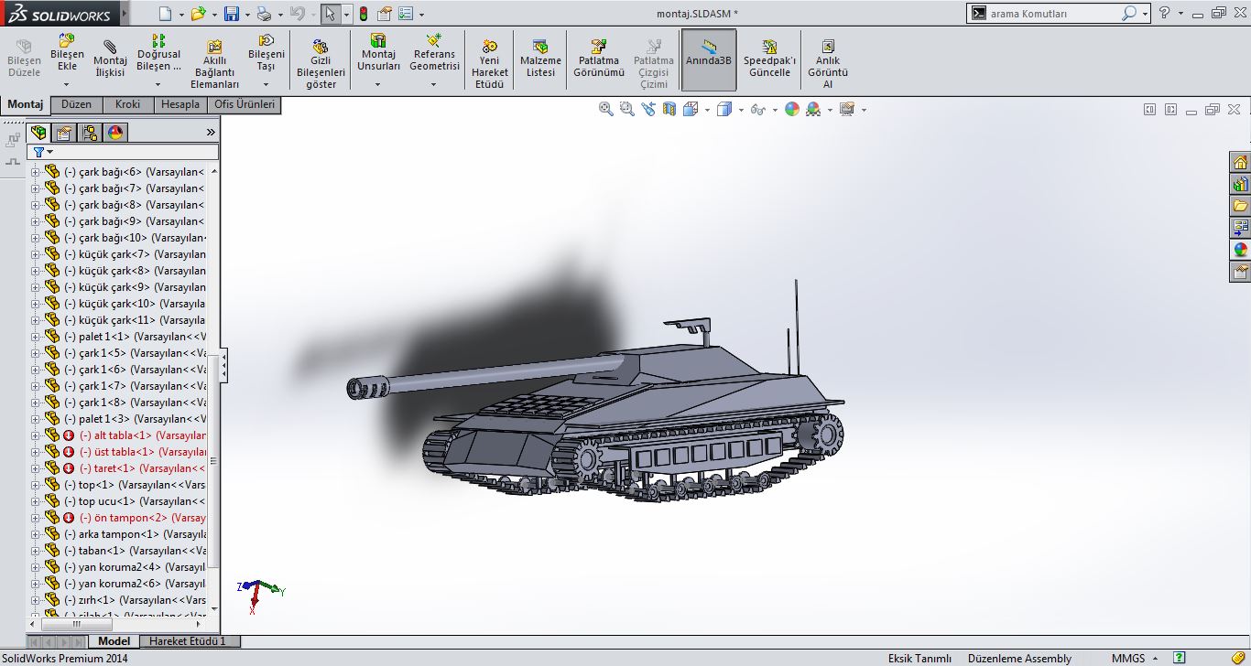The image size is (1251, 666).
Task: Select the ConfigurationManager tab icon
Action: (90, 133)
